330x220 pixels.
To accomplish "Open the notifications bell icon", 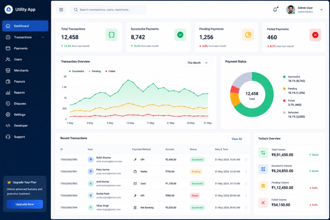I will tap(275, 10).
